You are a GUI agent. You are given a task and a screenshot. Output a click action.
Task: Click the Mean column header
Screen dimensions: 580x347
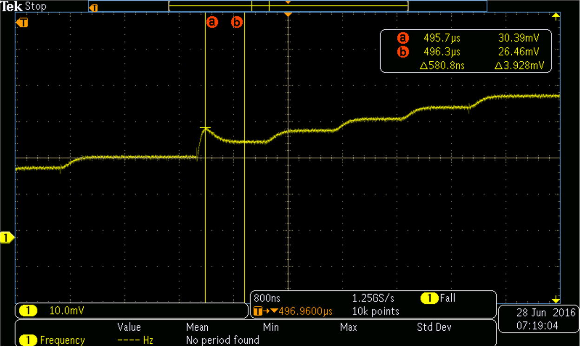click(x=197, y=328)
